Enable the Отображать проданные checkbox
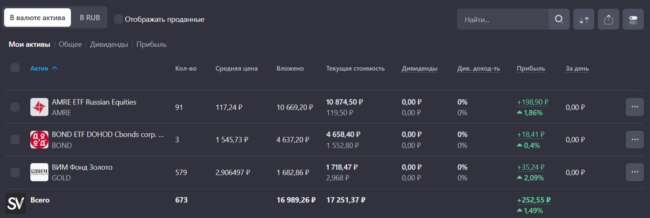The width and height of the screenshot is (650, 218). click(118, 19)
